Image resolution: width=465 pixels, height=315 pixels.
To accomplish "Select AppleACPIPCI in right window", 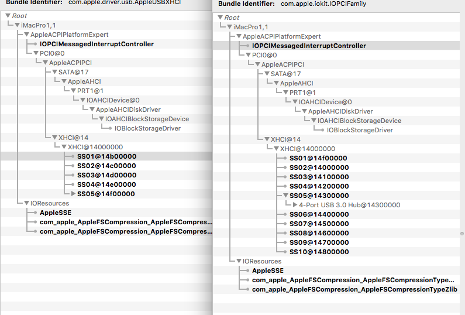I will pos(283,64).
